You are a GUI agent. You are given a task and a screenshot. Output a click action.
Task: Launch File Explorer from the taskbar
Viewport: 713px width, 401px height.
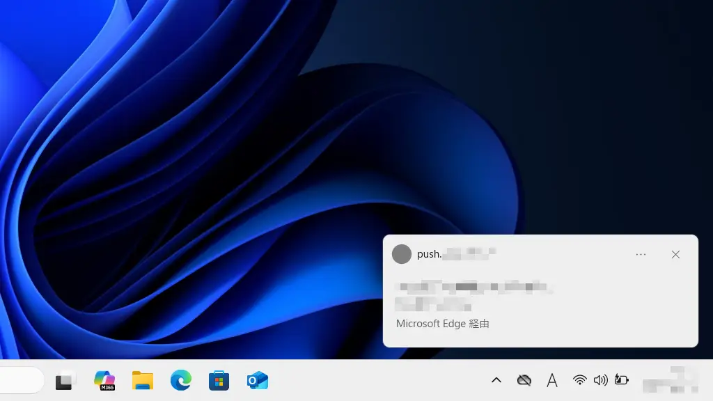[x=143, y=380]
